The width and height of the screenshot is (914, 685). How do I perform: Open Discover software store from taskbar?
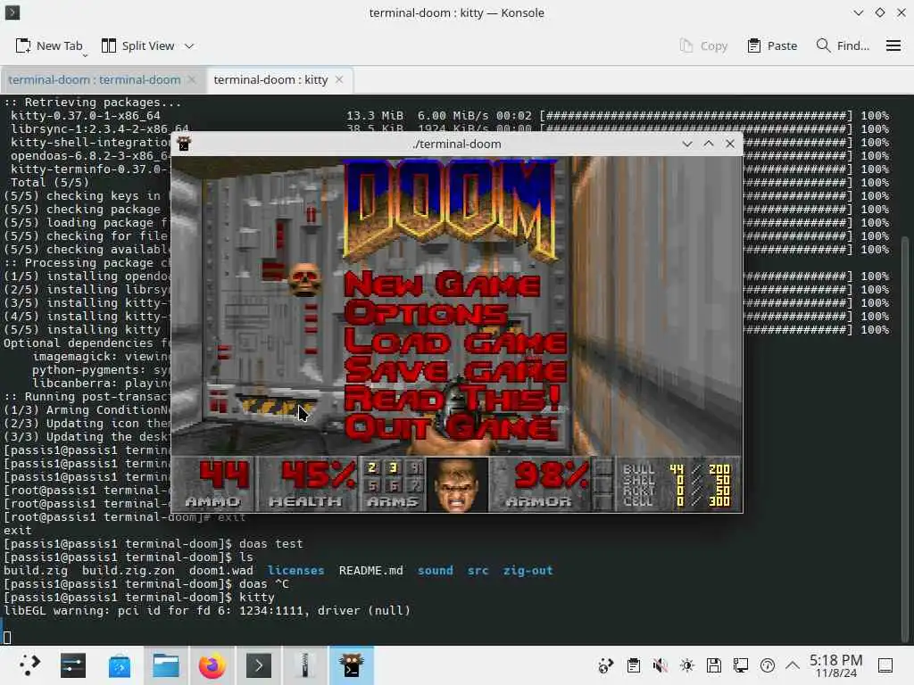[120, 665]
